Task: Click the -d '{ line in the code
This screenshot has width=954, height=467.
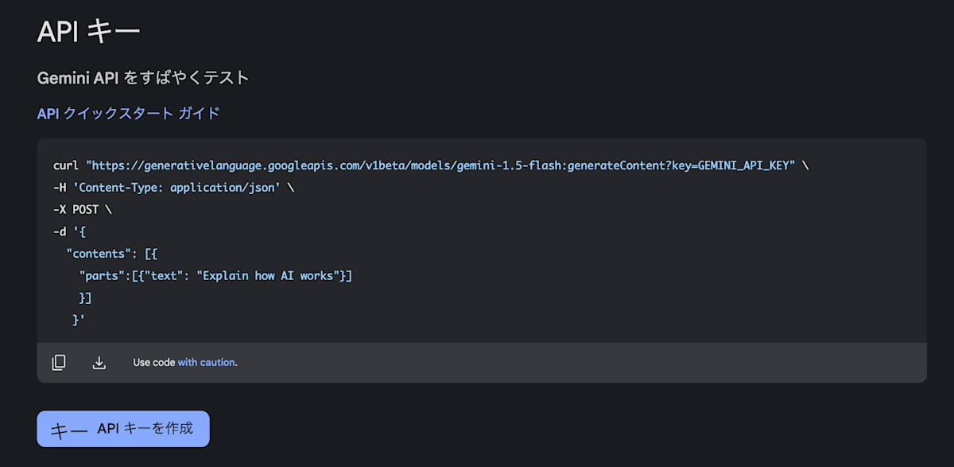Action: (x=69, y=232)
